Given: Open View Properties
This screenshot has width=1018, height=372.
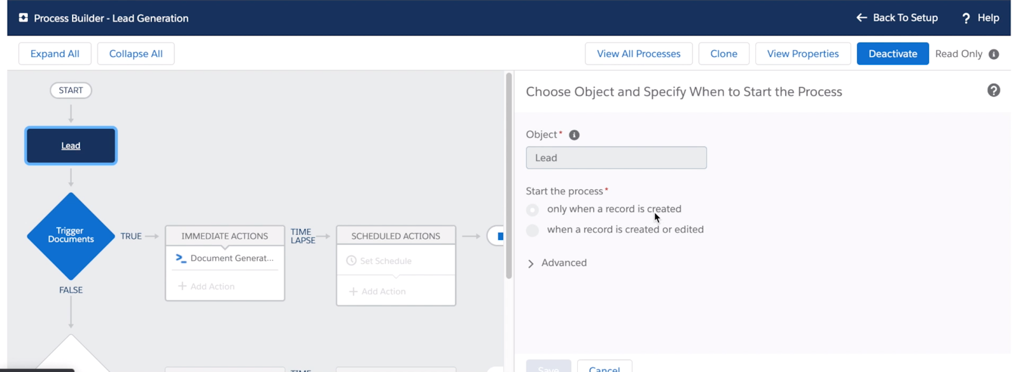Looking at the screenshot, I should 803,54.
